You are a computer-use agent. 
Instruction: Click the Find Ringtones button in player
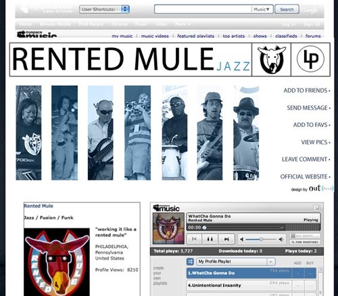pos(305,242)
